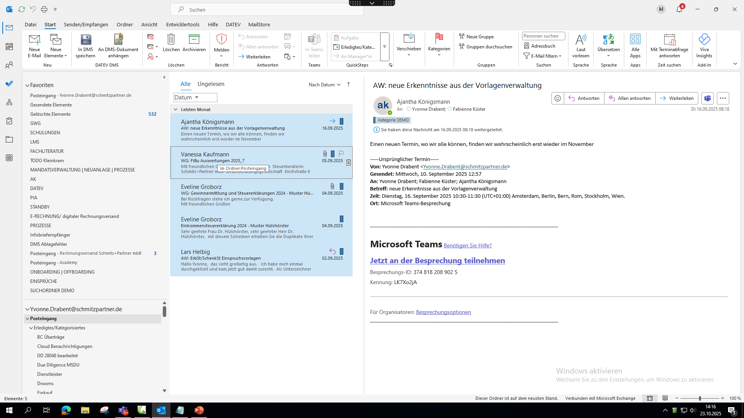The image size is (744, 418).
Task: Click the Löschen trash icon
Action: 171,43
